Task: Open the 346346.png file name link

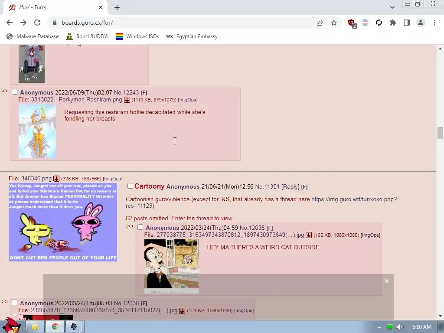Action: [x=36, y=179]
